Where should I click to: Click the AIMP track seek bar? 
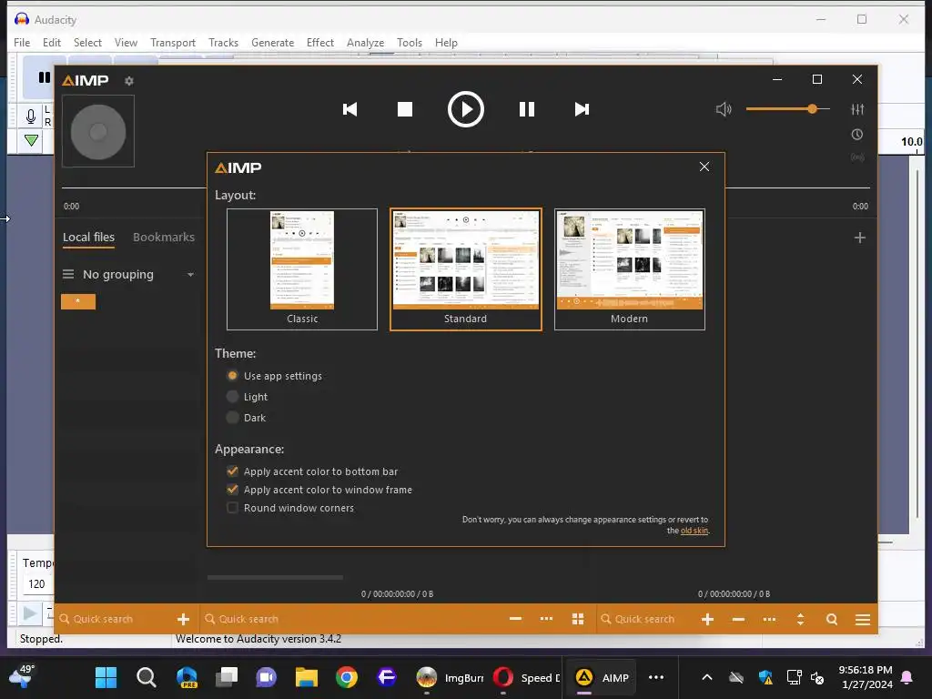465,187
